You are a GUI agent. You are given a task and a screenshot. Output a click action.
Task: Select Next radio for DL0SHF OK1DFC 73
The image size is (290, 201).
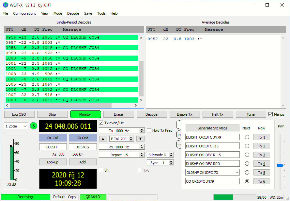click(247, 173)
